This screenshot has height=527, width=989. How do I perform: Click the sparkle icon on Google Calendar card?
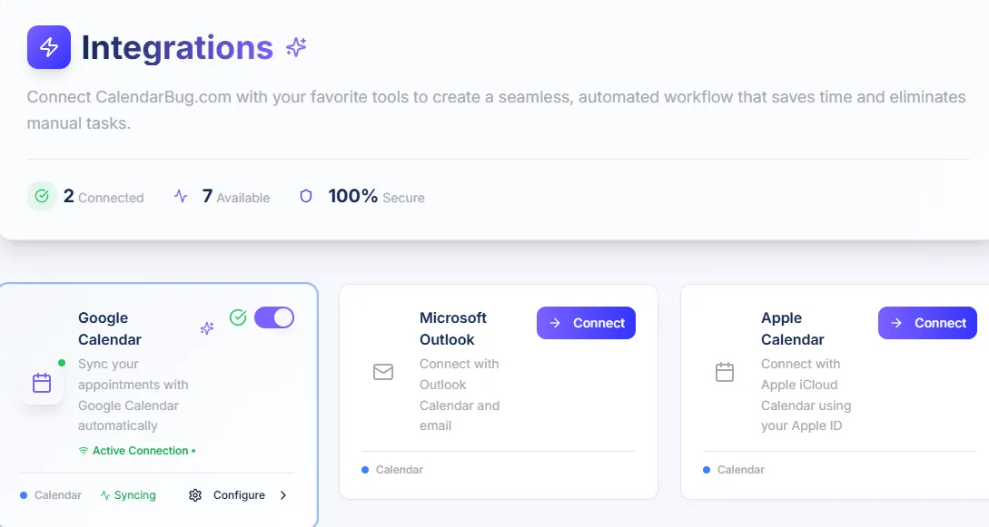207,328
